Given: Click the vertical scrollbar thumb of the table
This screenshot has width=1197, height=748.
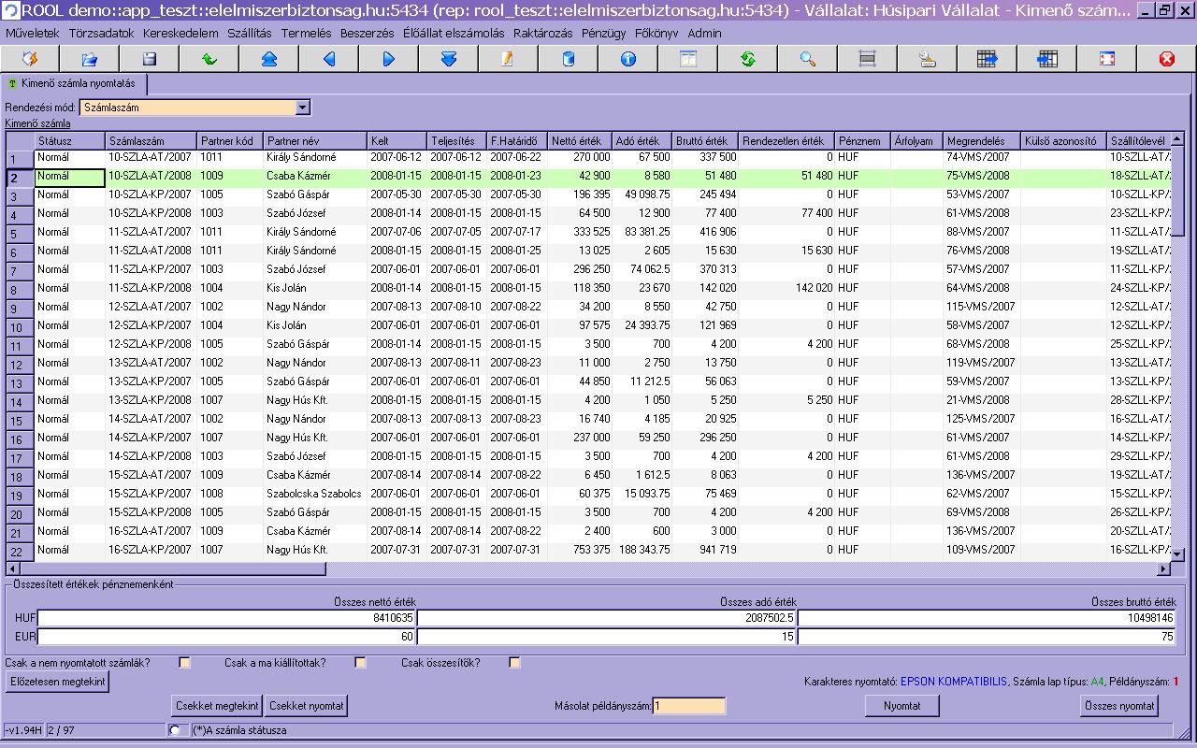Looking at the screenshot, I should [1177, 192].
